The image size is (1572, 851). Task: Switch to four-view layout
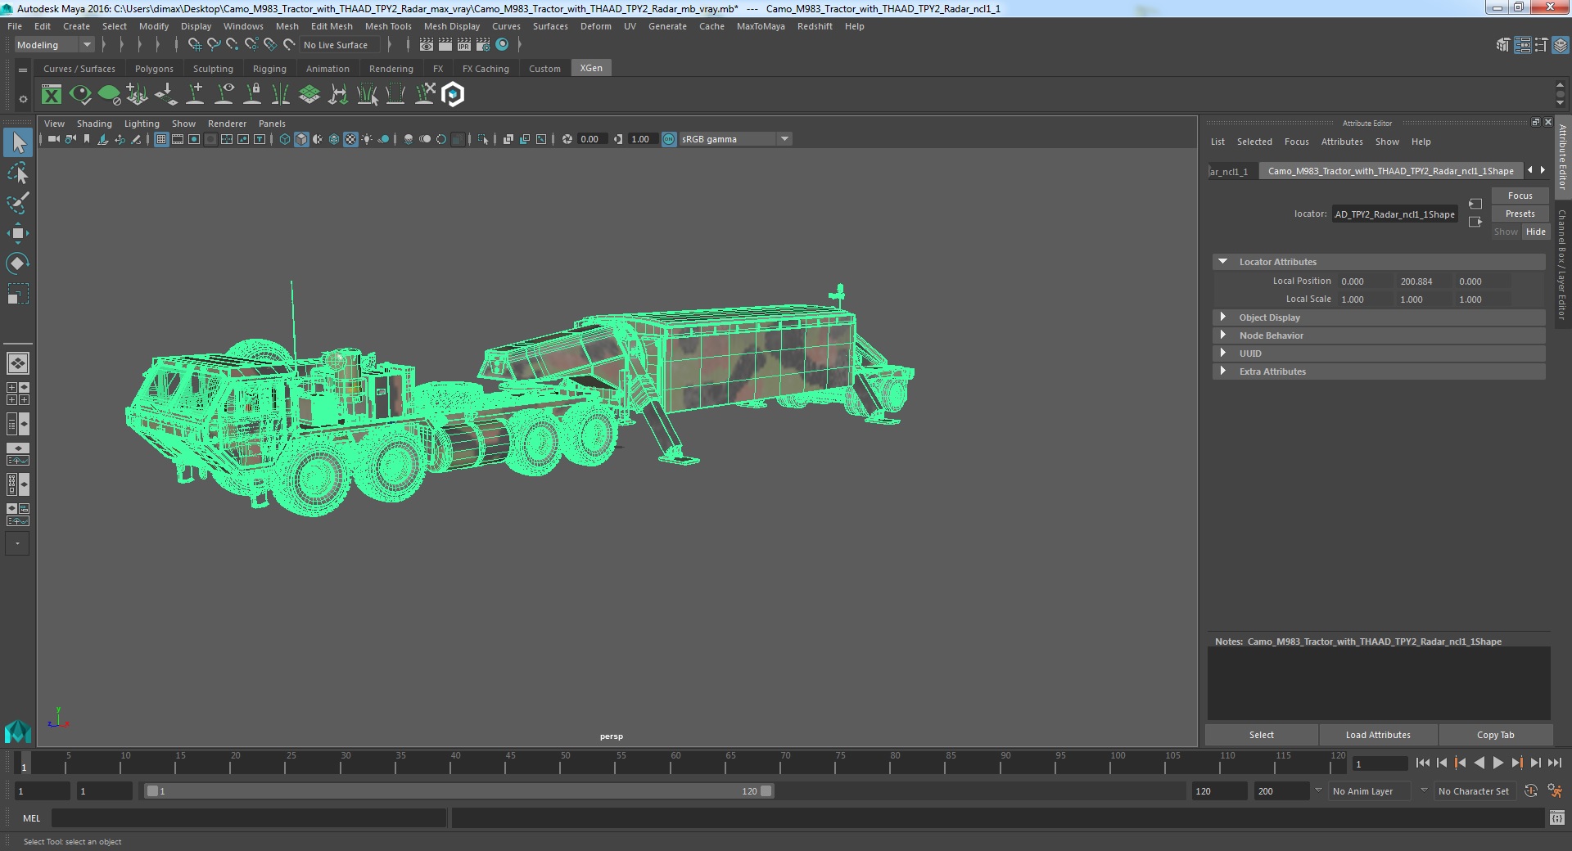18,394
